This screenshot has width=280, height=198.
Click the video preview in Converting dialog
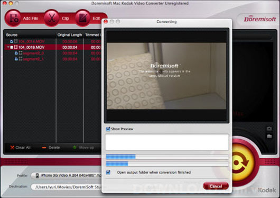coord(166,76)
